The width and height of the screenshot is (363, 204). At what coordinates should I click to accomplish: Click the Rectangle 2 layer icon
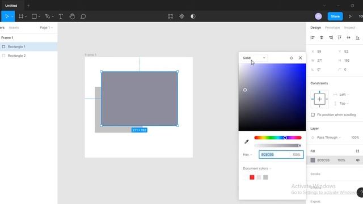click(3, 56)
